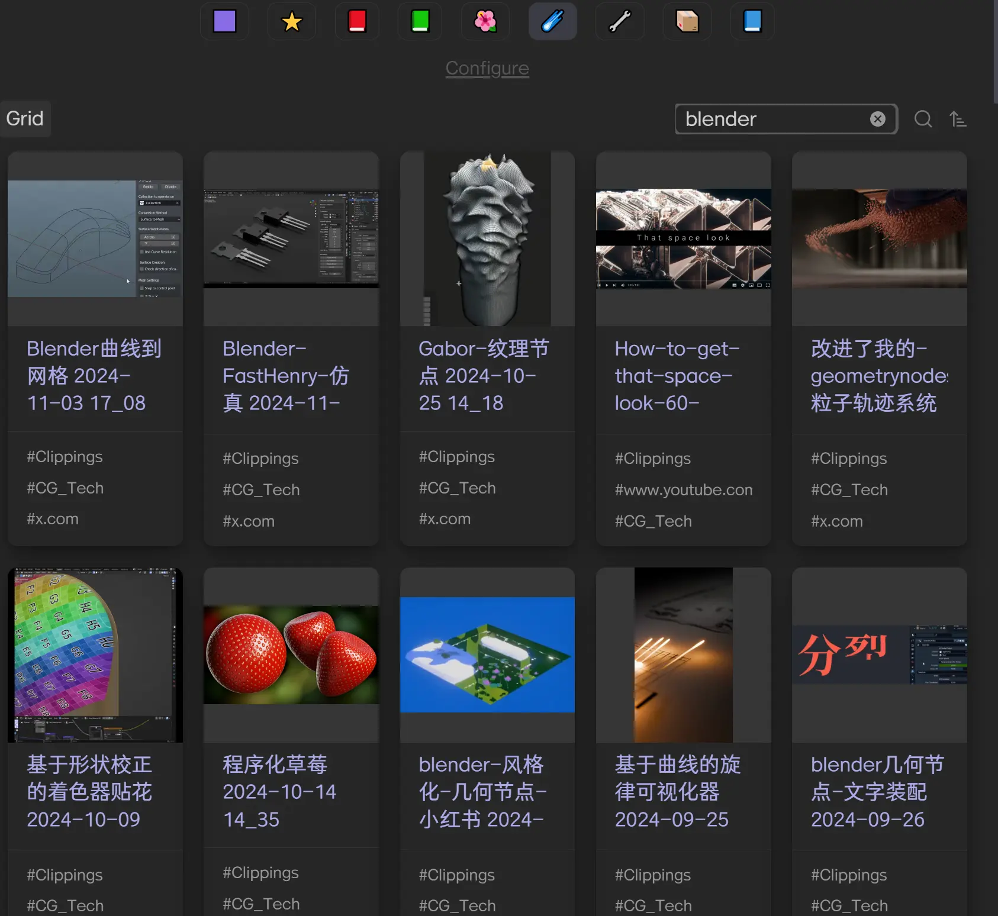Open the strawberry render thumbnail
Screen dimensions: 998x916
[291, 655]
